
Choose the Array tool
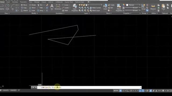point(40,10)
